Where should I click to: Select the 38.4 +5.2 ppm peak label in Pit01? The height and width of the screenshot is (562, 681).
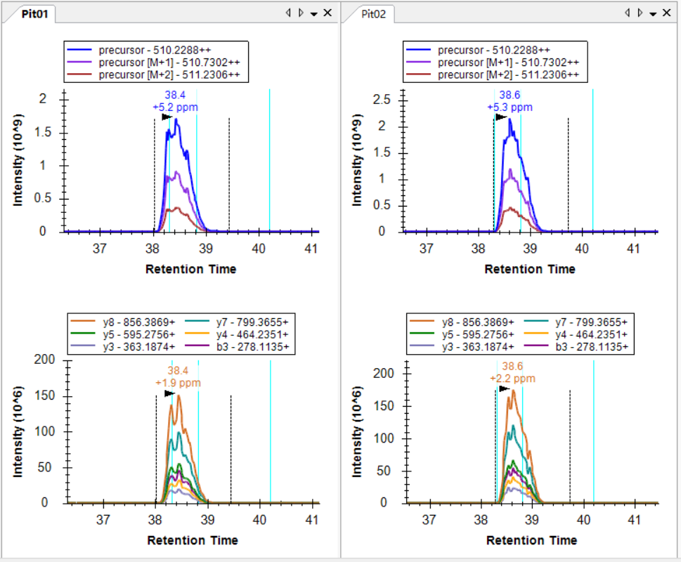coord(170,101)
